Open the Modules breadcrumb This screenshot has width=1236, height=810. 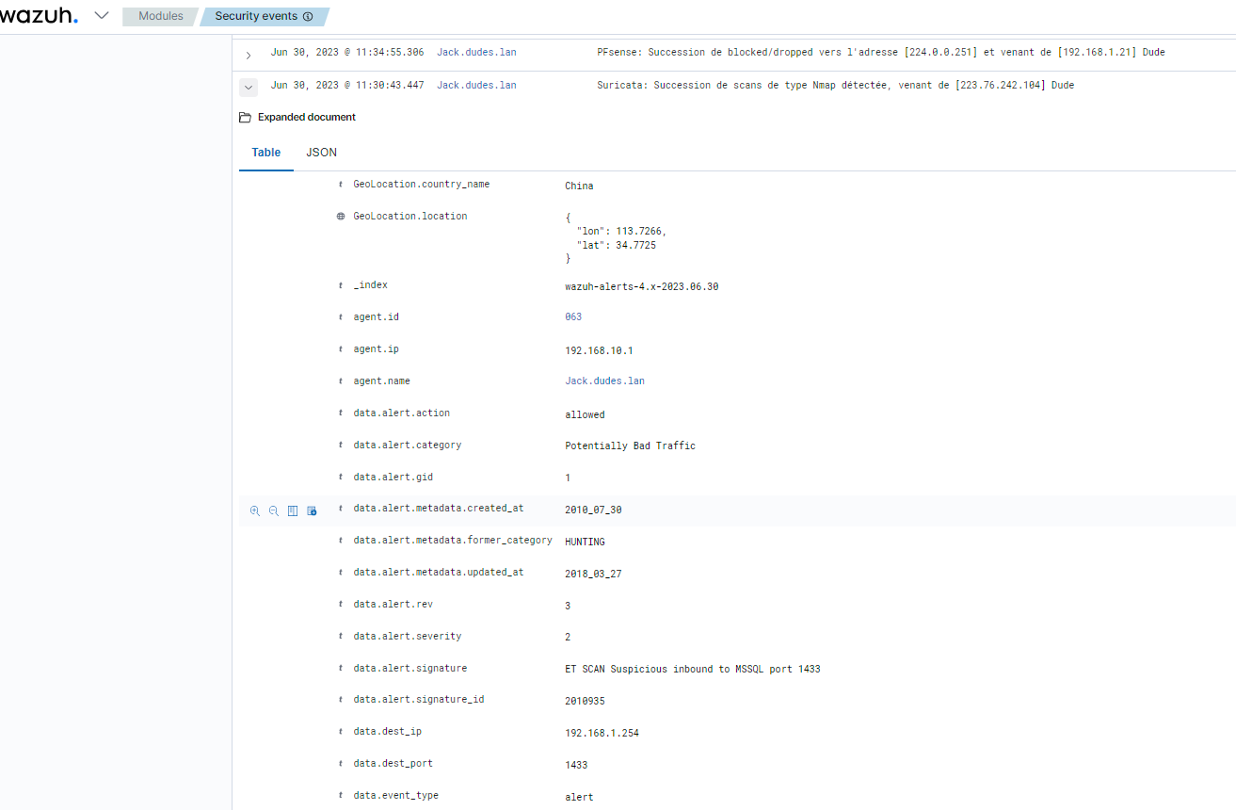click(160, 17)
